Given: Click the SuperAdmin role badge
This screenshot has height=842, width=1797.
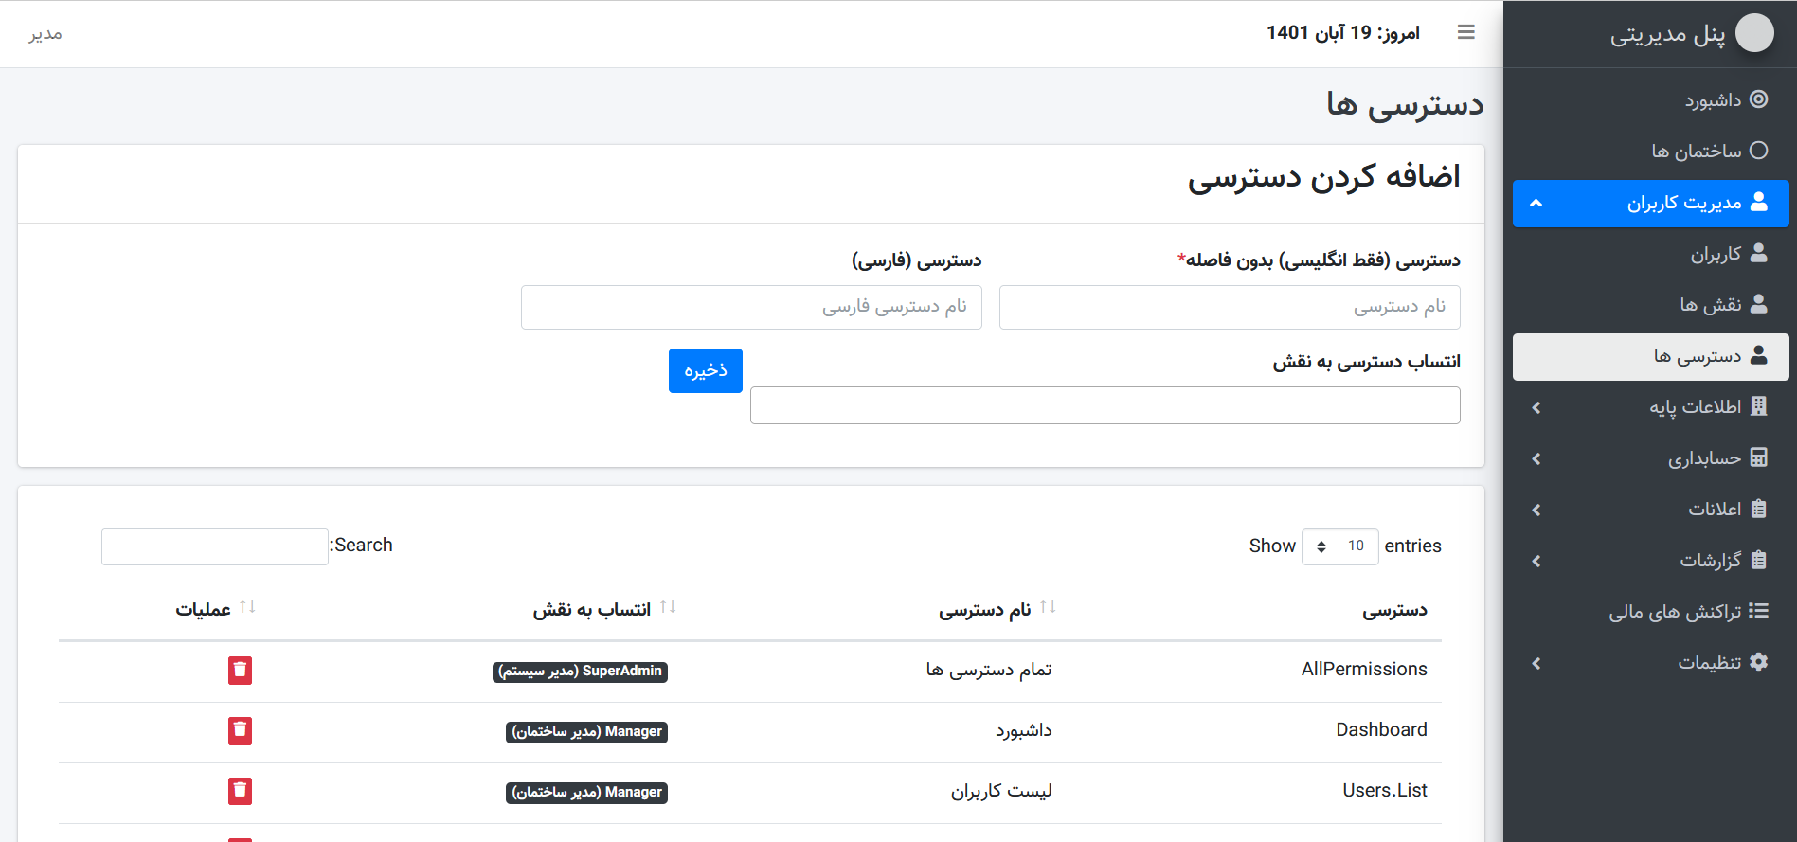Looking at the screenshot, I should coord(580,672).
